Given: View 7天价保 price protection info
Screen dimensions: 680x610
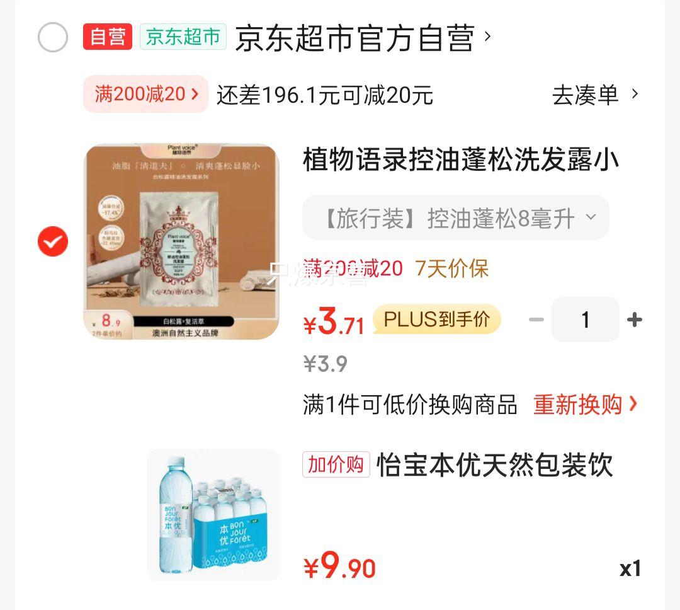Looking at the screenshot, I should (x=451, y=268).
